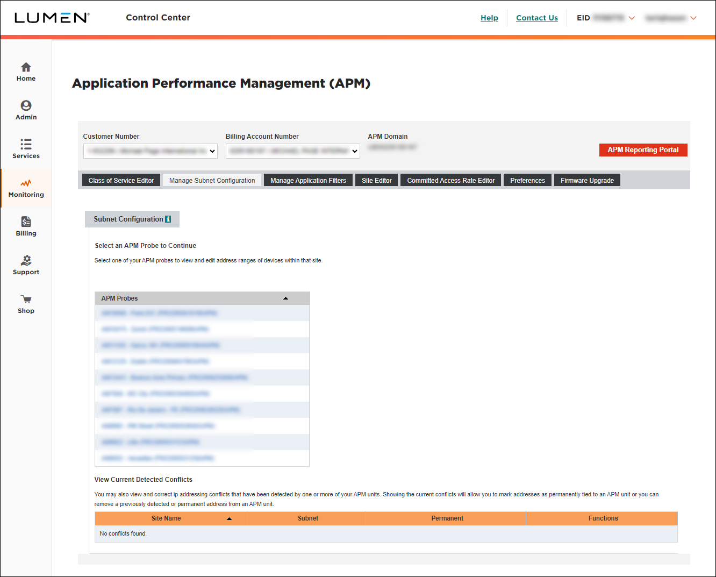Click the 'No conflicts found.' row

coord(386,533)
